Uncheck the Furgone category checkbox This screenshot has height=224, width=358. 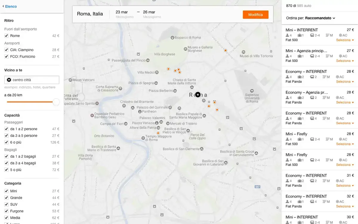[x=6, y=211]
